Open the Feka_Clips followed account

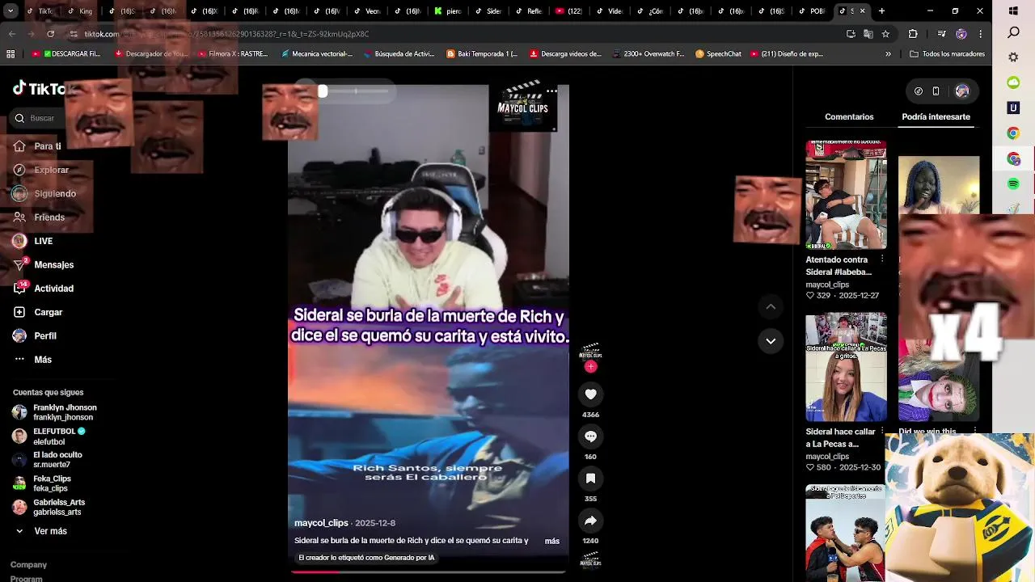click(x=42, y=483)
